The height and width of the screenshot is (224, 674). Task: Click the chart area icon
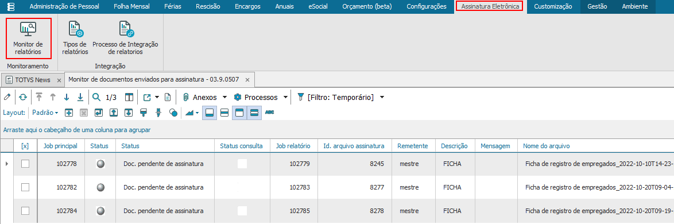point(189,113)
